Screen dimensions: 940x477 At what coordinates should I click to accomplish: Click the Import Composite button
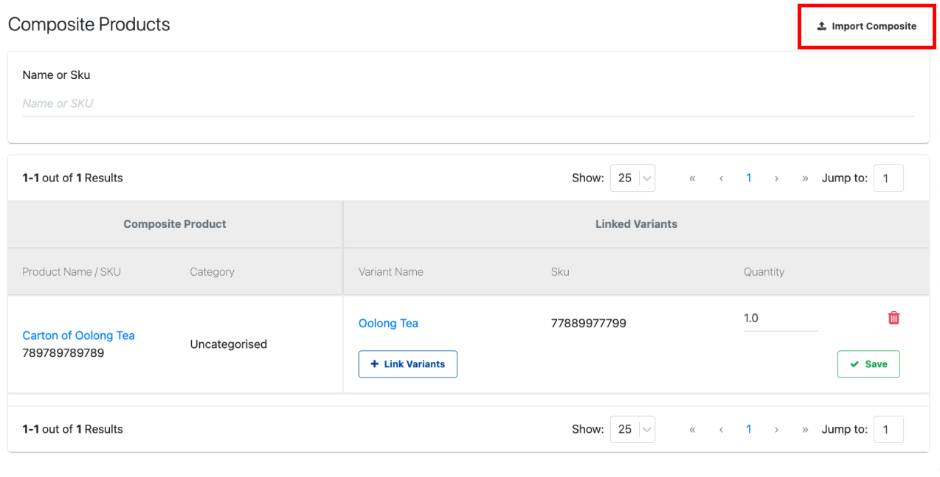click(x=866, y=26)
